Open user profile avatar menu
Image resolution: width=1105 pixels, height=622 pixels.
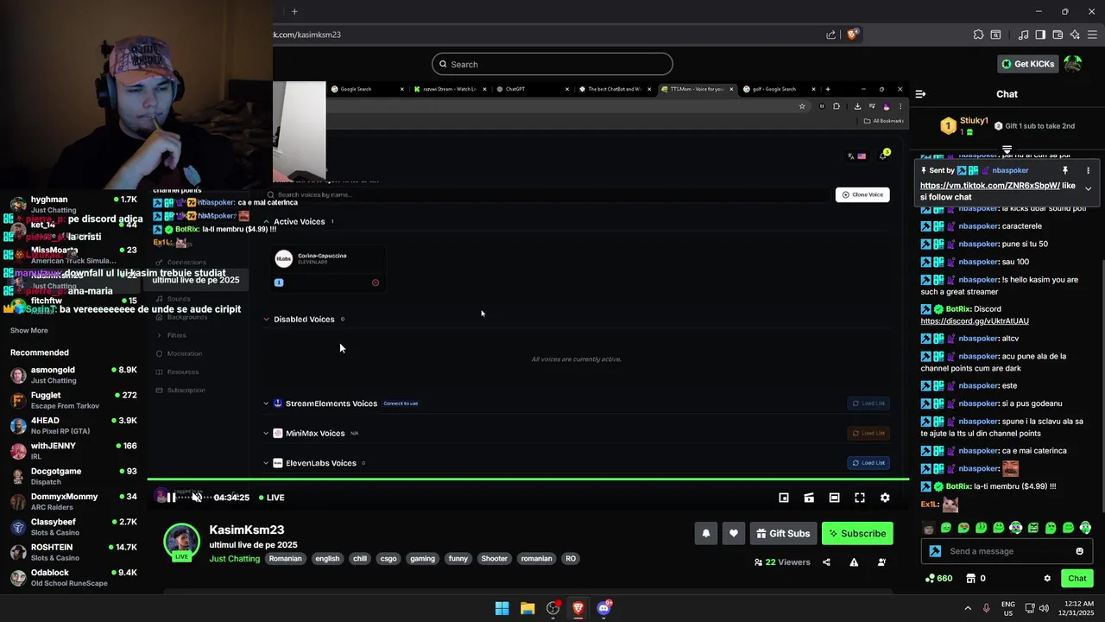point(1073,64)
